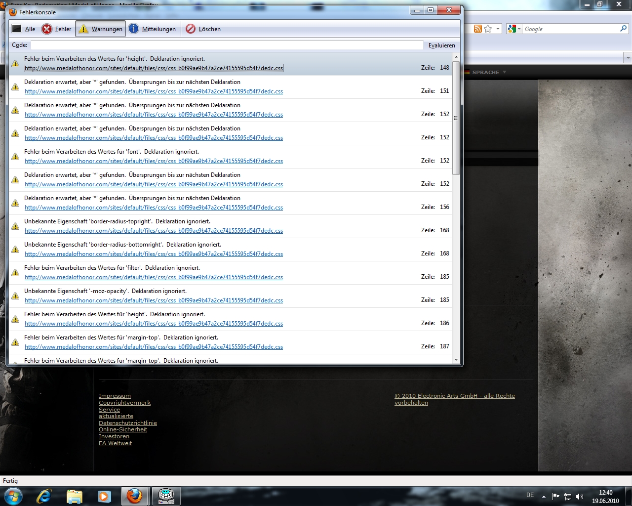632x506 pixels.
Task: Click warning icon of Zeile 151 entry
Action: (x=15, y=86)
